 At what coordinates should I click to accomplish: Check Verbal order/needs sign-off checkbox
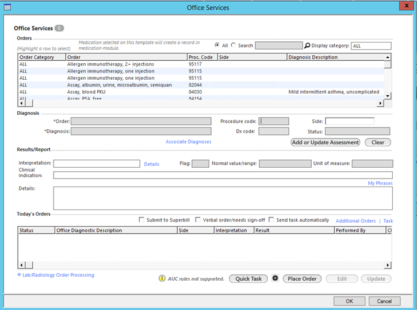click(x=198, y=220)
